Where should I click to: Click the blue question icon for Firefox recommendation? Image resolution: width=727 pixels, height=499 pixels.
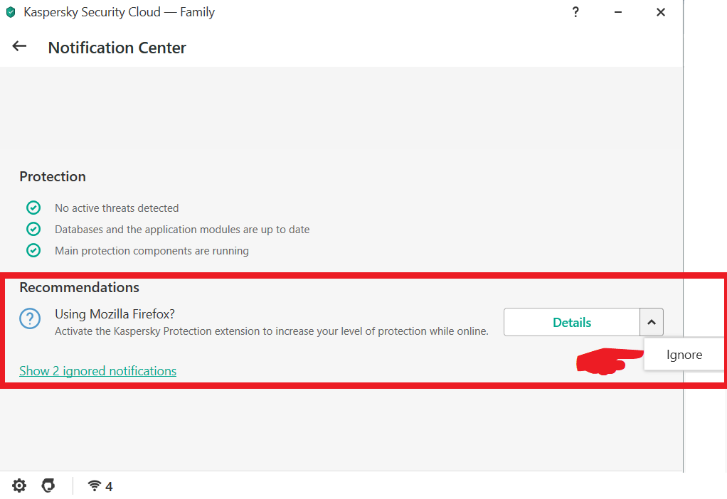pos(30,320)
